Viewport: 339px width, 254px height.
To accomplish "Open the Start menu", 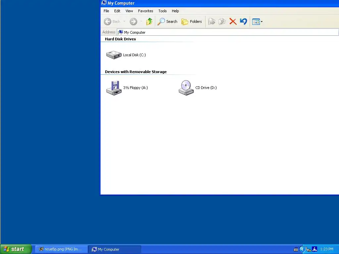I will (16, 249).
